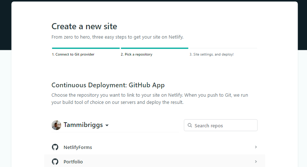The height and width of the screenshot is (167, 307).
Task: Select step 2 Pick a repository
Action: pyautogui.click(x=137, y=54)
